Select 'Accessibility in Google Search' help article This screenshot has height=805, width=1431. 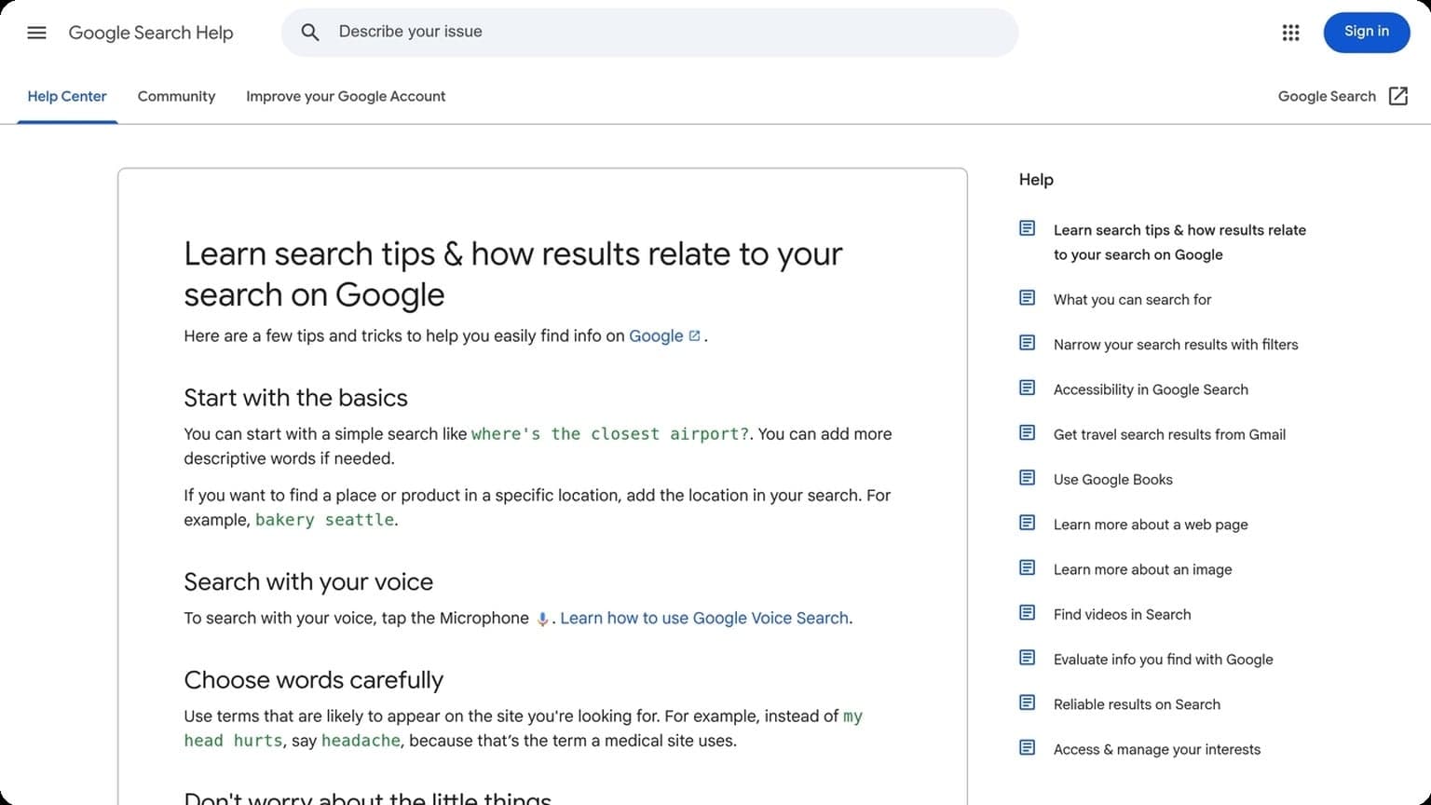(1151, 389)
